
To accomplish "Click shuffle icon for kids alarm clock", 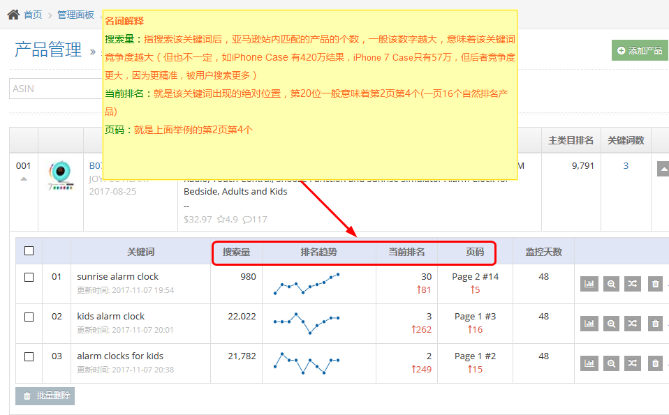I will point(632,324).
